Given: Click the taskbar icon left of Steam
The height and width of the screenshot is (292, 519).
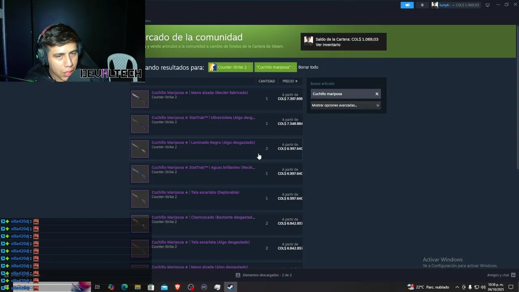Looking at the screenshot, I should (x=217, y=287).
